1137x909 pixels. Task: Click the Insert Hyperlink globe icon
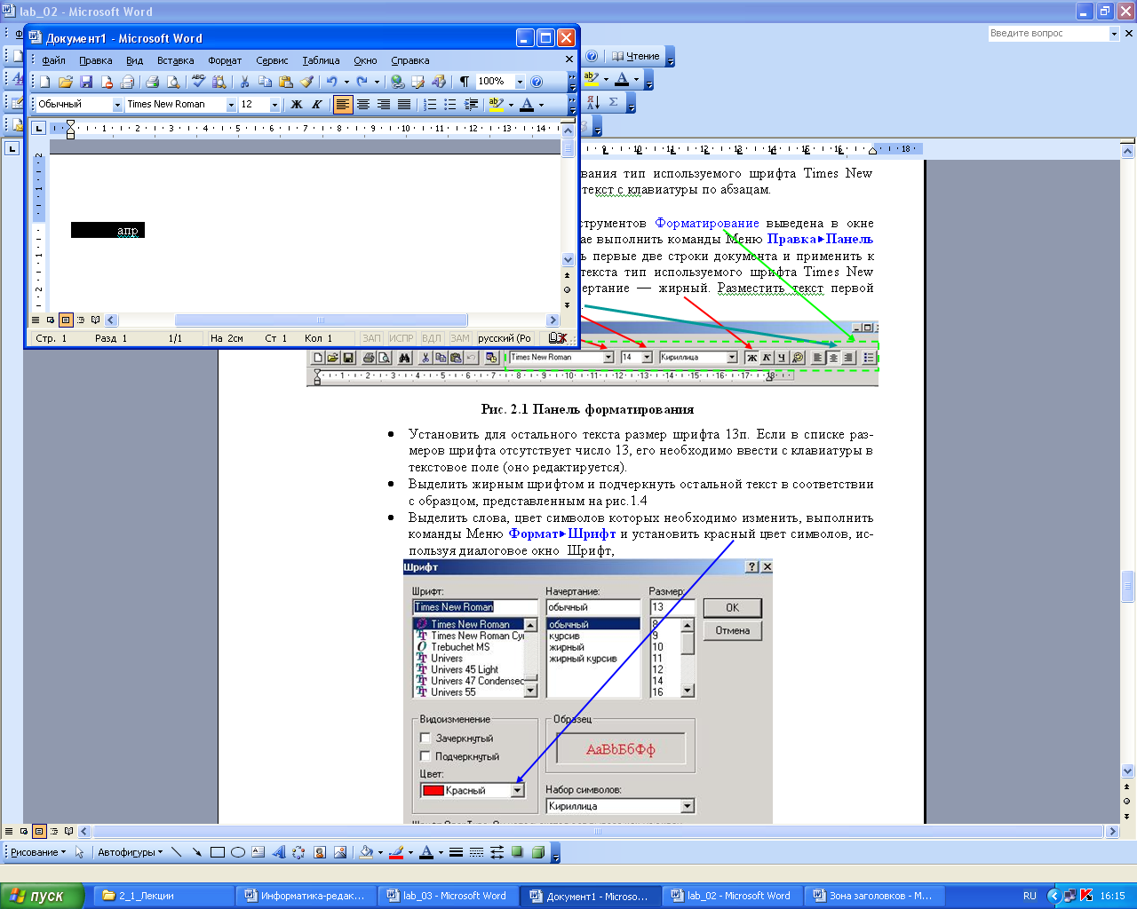click(397, 82)
